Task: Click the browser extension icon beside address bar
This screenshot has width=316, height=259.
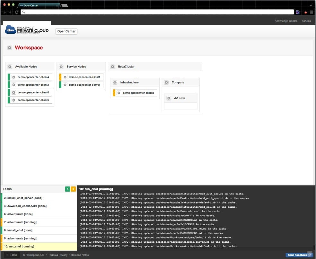Action: coord(298,12)
